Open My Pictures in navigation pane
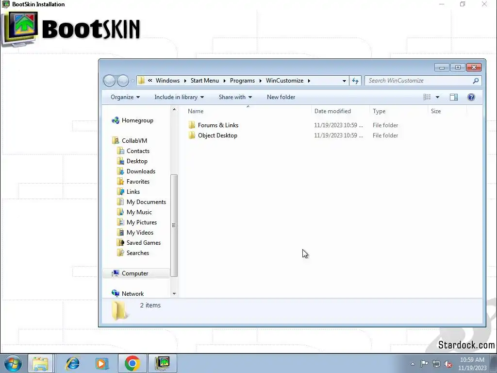The width and height of the screenshot is (497, 373). coord(141,222)
